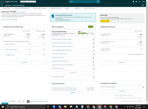Open the A-to-z Guarantee claims link
The width and height of the screenshot is (148, 109).
(x=12, y=50)
